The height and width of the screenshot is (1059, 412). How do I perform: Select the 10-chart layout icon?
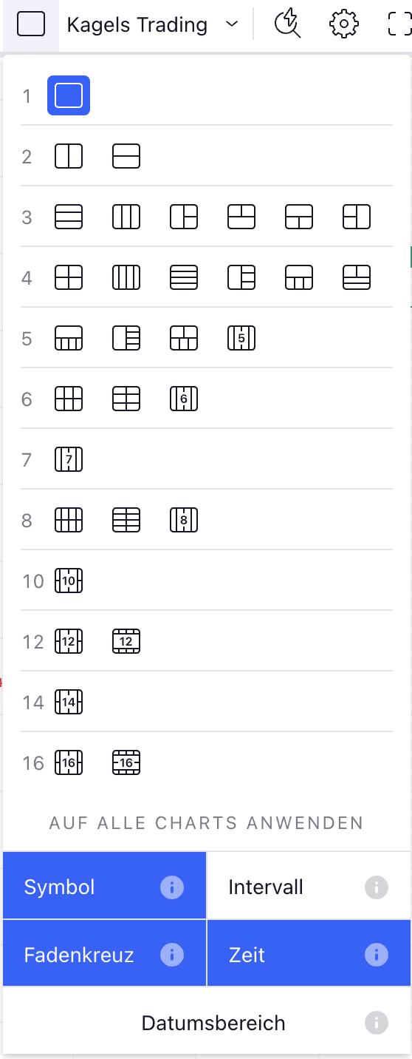69,581
